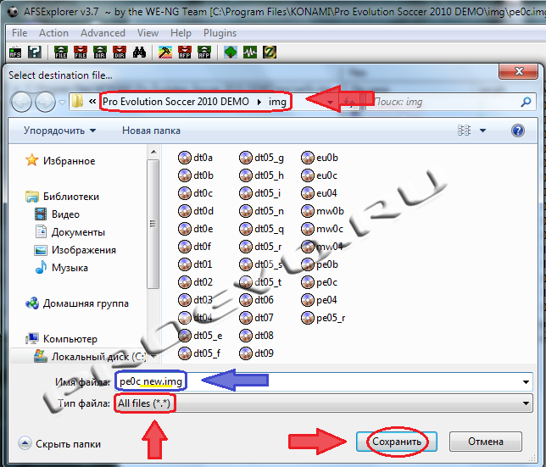This screenshot has height=467, width=546.
Task: Open the Action menu
Action: pyautogui.click(x=53, y=33)
